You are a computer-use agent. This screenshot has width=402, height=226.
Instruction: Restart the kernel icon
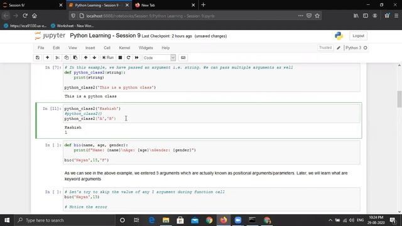pyautogui.click(x=128, y=58)
